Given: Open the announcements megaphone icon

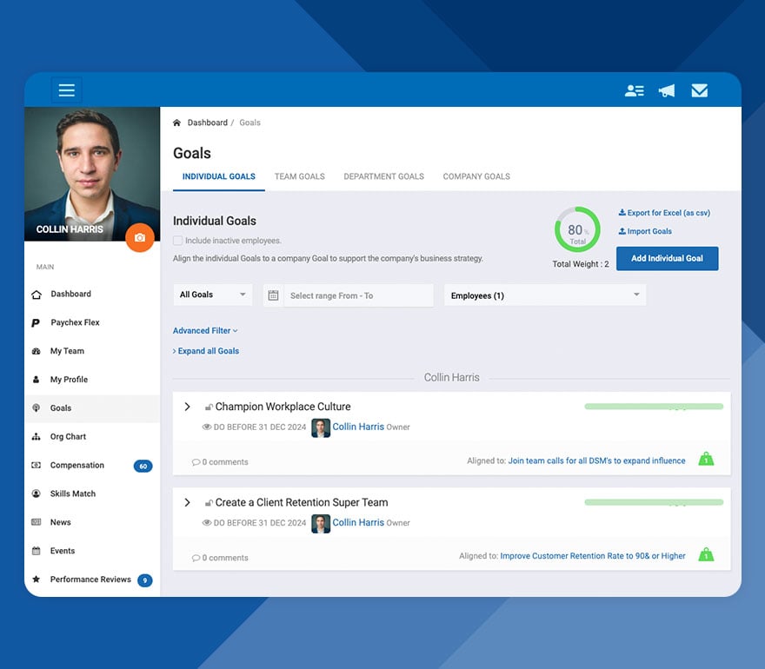Looking at the screenshot, I should [666, 89].
